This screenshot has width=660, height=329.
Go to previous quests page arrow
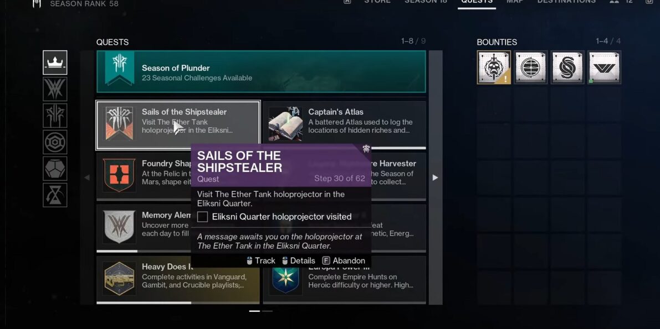point(87,177)
